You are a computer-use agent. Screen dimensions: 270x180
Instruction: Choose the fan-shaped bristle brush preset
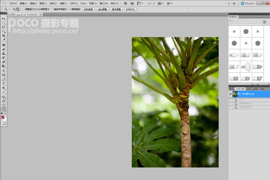tap(246, 67)
